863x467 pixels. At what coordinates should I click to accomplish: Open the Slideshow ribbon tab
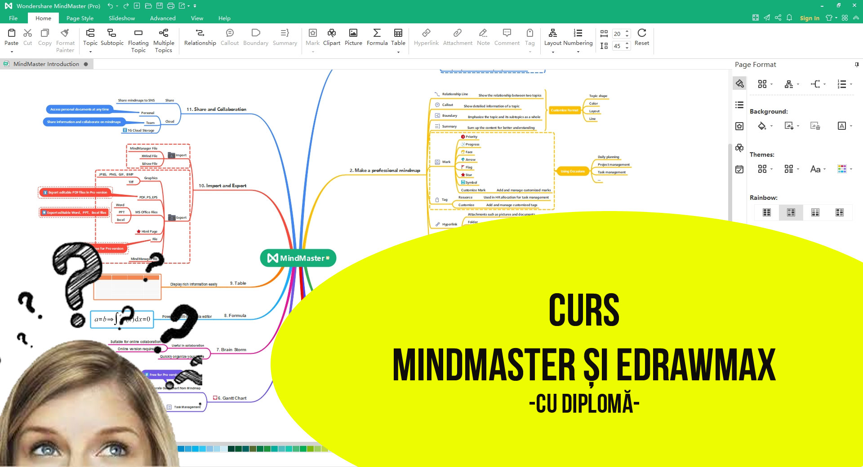[121, 18]
